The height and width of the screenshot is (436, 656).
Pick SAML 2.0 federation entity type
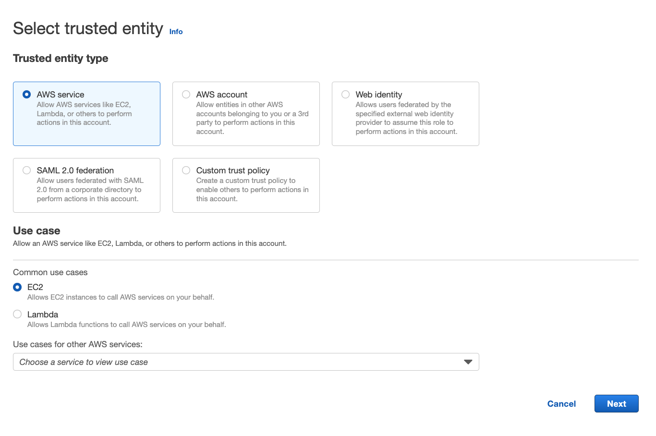point(27,170)
